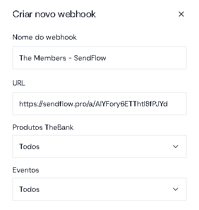Select the 'Todos' value under Eventos
Screen dimensions: 199x210
coord(29,189)
